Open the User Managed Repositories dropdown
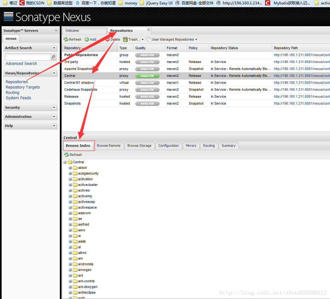Viewport: 330px width, 299px height. pos(172,39)
